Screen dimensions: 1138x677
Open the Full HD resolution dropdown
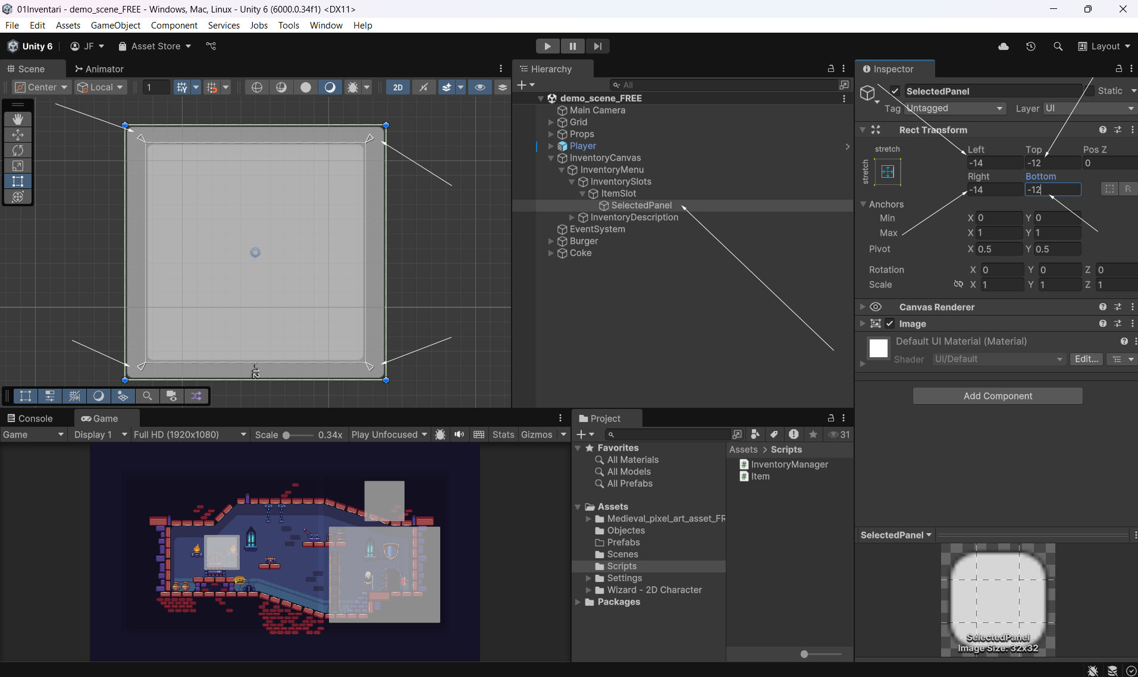tap(189, 434)
